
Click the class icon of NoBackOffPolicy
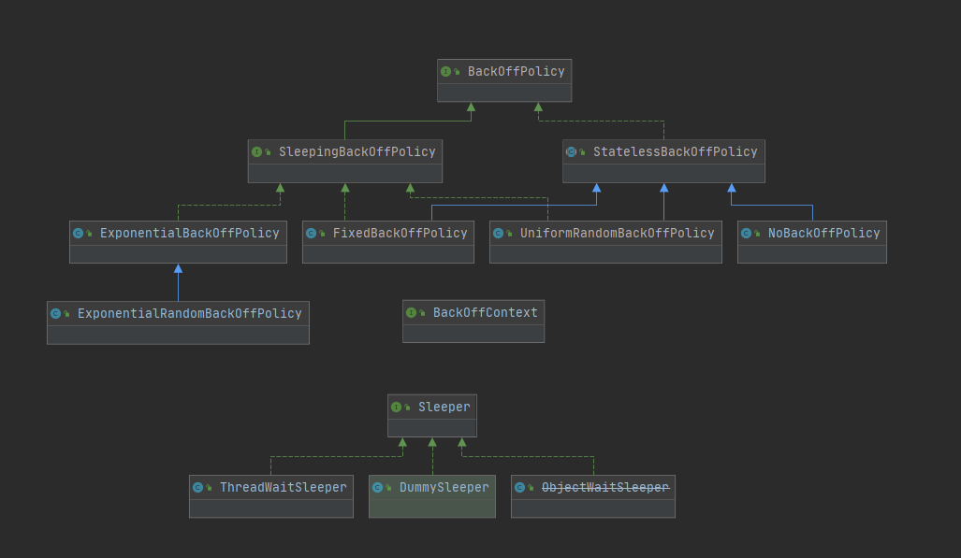747,234
